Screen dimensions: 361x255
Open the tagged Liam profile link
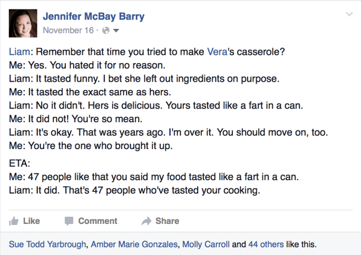click(x=18, y=52)
